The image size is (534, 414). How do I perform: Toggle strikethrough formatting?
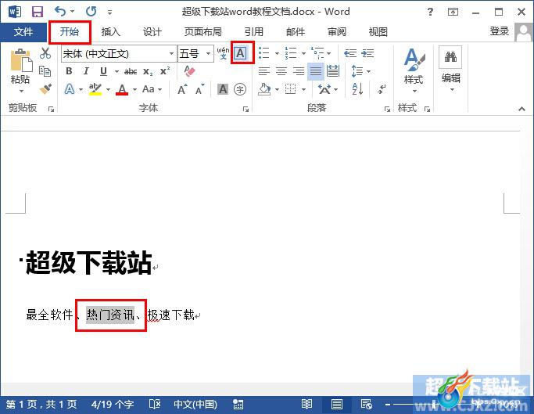pyautogui.click(x=131, y=71)
